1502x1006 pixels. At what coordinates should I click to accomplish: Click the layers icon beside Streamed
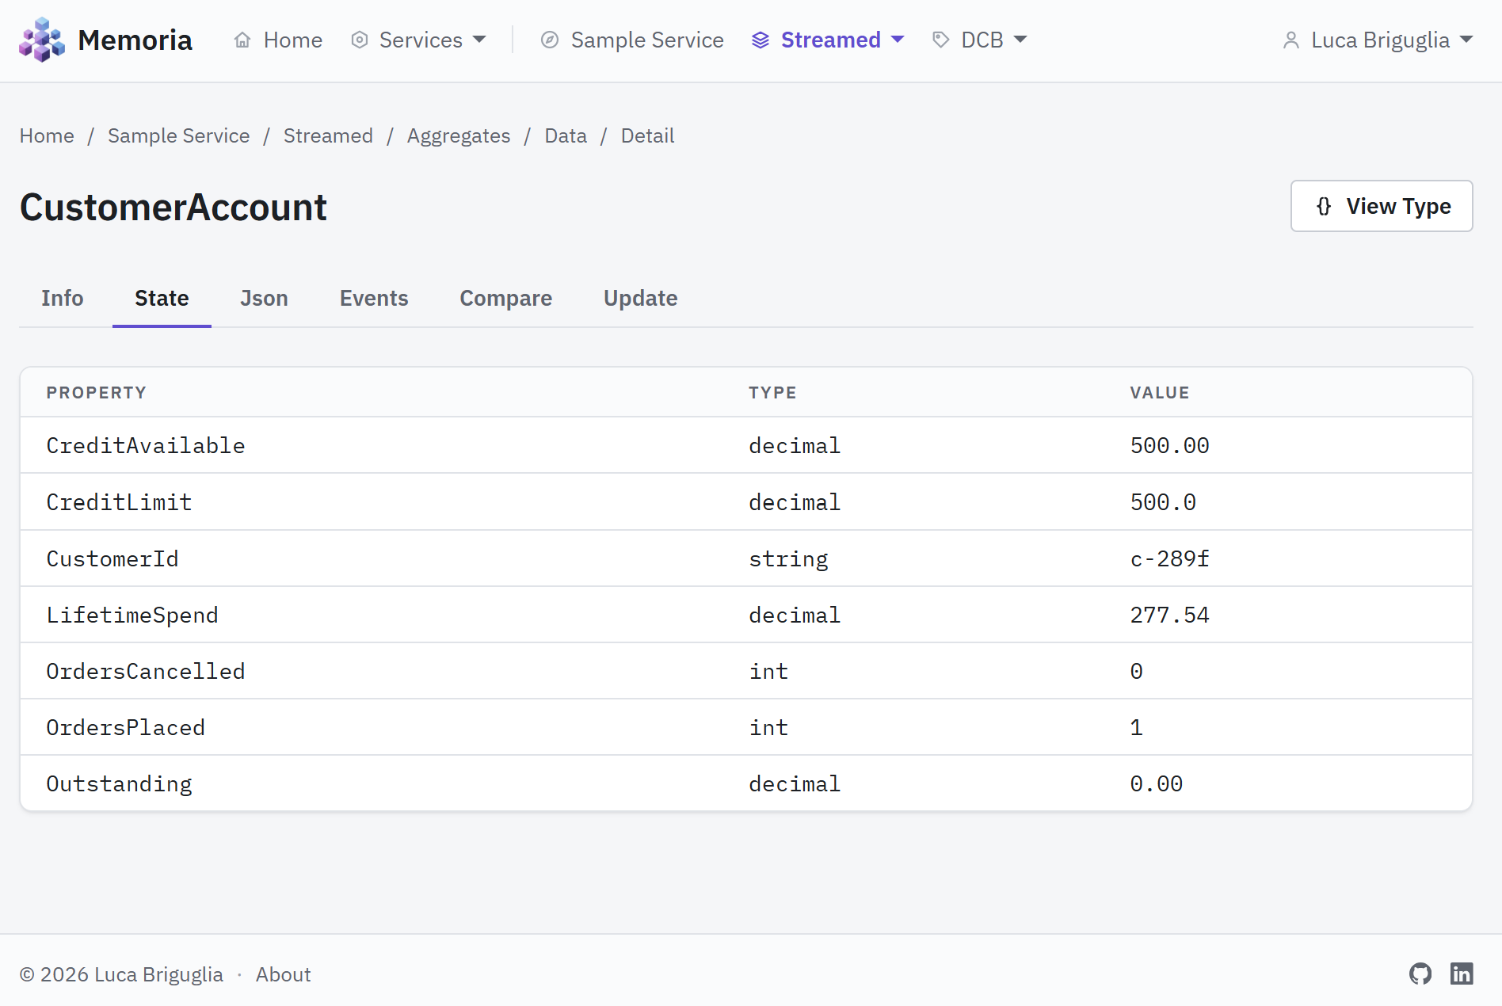click(761, 40)
